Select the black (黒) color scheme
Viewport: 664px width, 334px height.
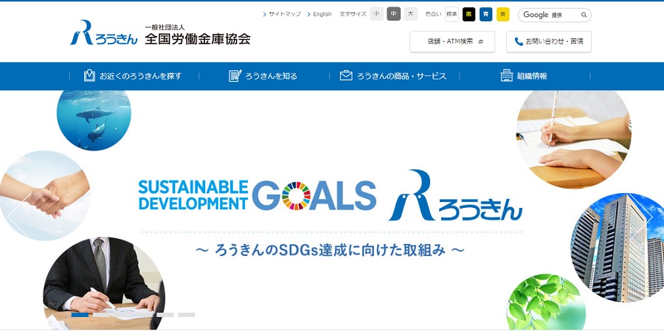tap(468, 15)
